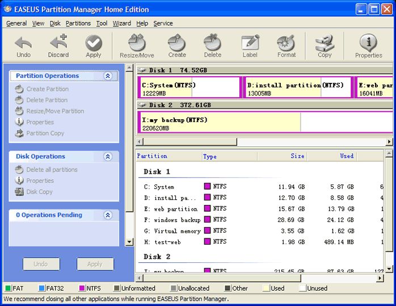Click the Resize/Move Partition sidebar icon
396x306 pixels.
pos(19,111)
